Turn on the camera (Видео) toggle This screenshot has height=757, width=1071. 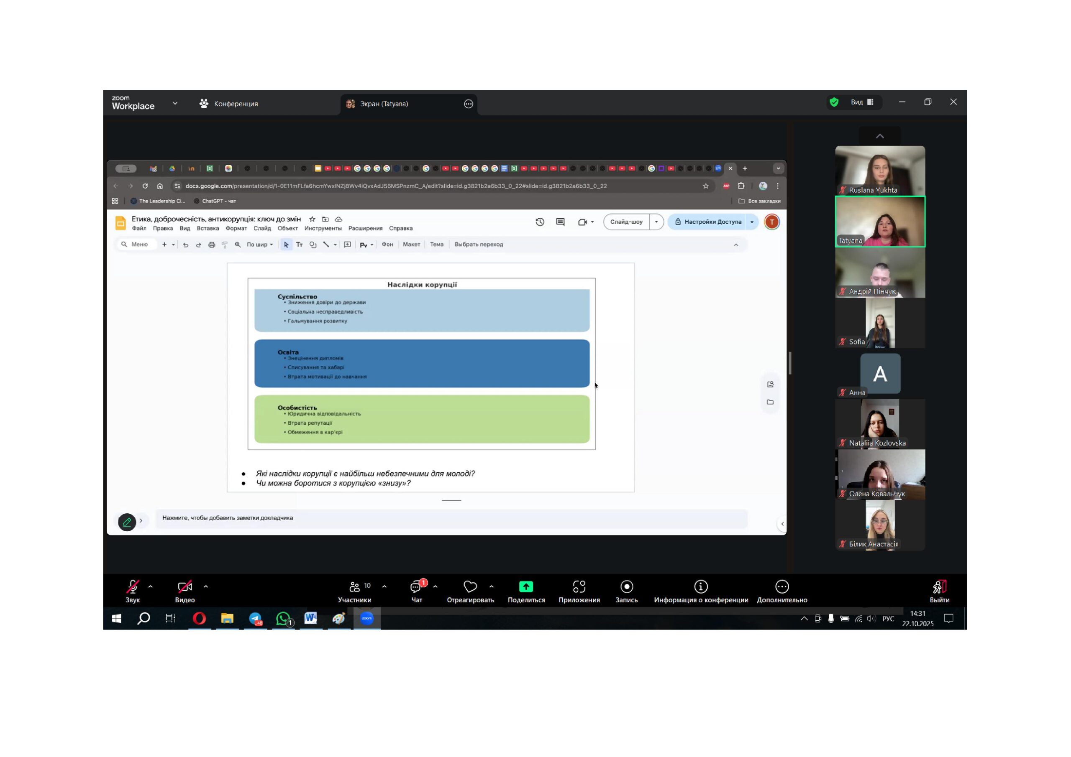tap(185, 586)
